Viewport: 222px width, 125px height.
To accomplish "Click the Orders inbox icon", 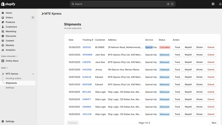I will [x=3, y=17].
